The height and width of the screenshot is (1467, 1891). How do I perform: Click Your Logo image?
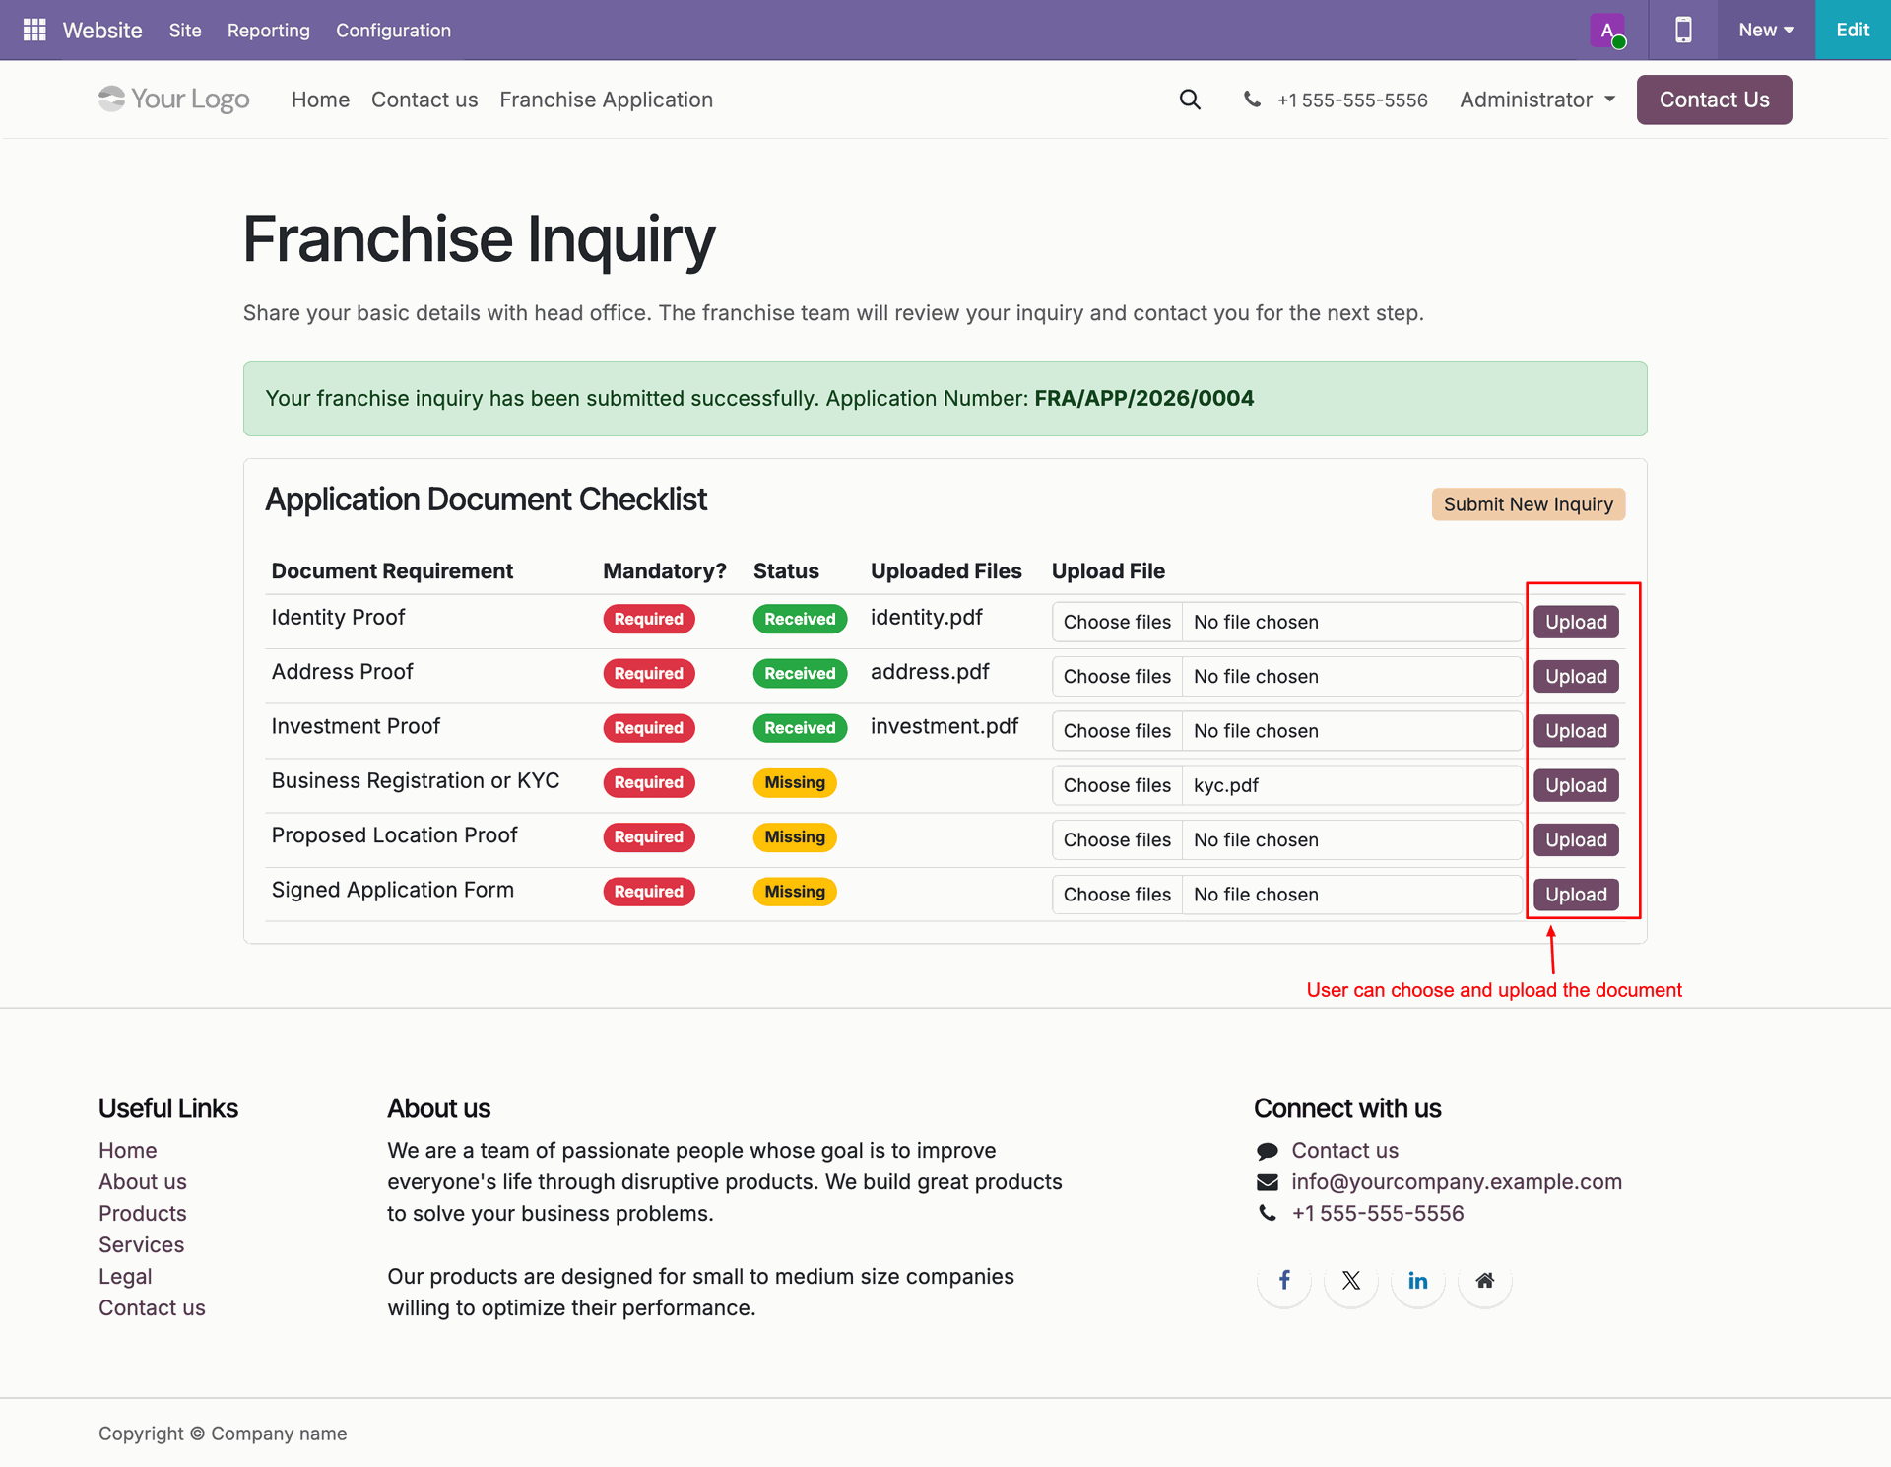tap(174, 100)
